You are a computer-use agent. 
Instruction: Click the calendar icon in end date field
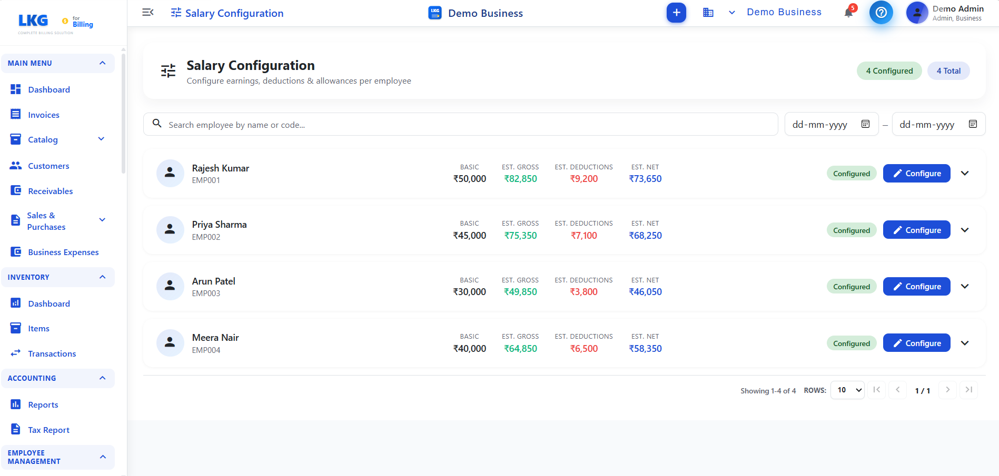[x=973, y=124]
